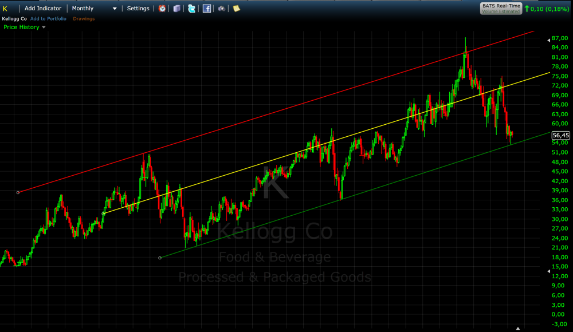Open the Volume Estimated link
Screen dimensions: 573x332
click(501, 11)
